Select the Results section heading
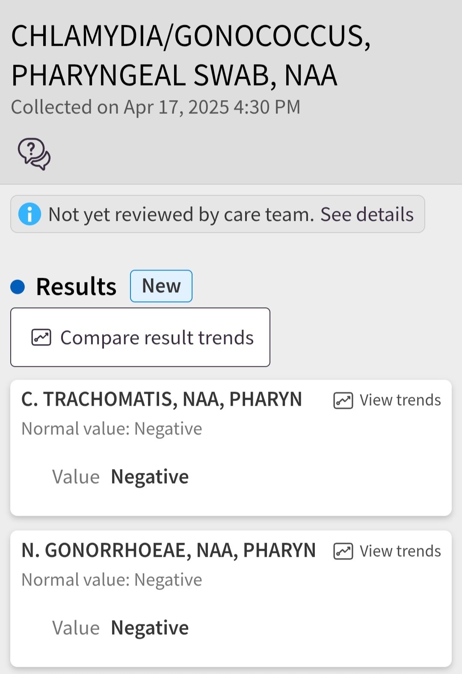 [x=76, y=287]
